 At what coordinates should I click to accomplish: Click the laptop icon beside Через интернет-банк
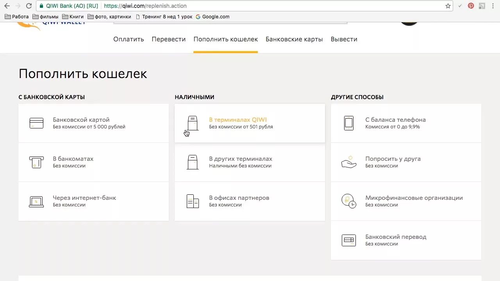tap(36, 201)
